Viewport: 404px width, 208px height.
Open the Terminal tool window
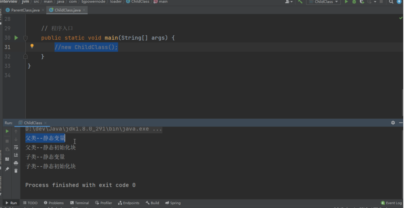coord(79,203)
